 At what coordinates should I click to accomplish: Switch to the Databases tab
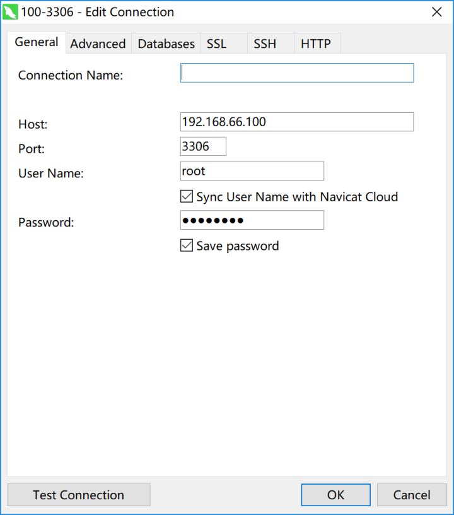point(166,44)
